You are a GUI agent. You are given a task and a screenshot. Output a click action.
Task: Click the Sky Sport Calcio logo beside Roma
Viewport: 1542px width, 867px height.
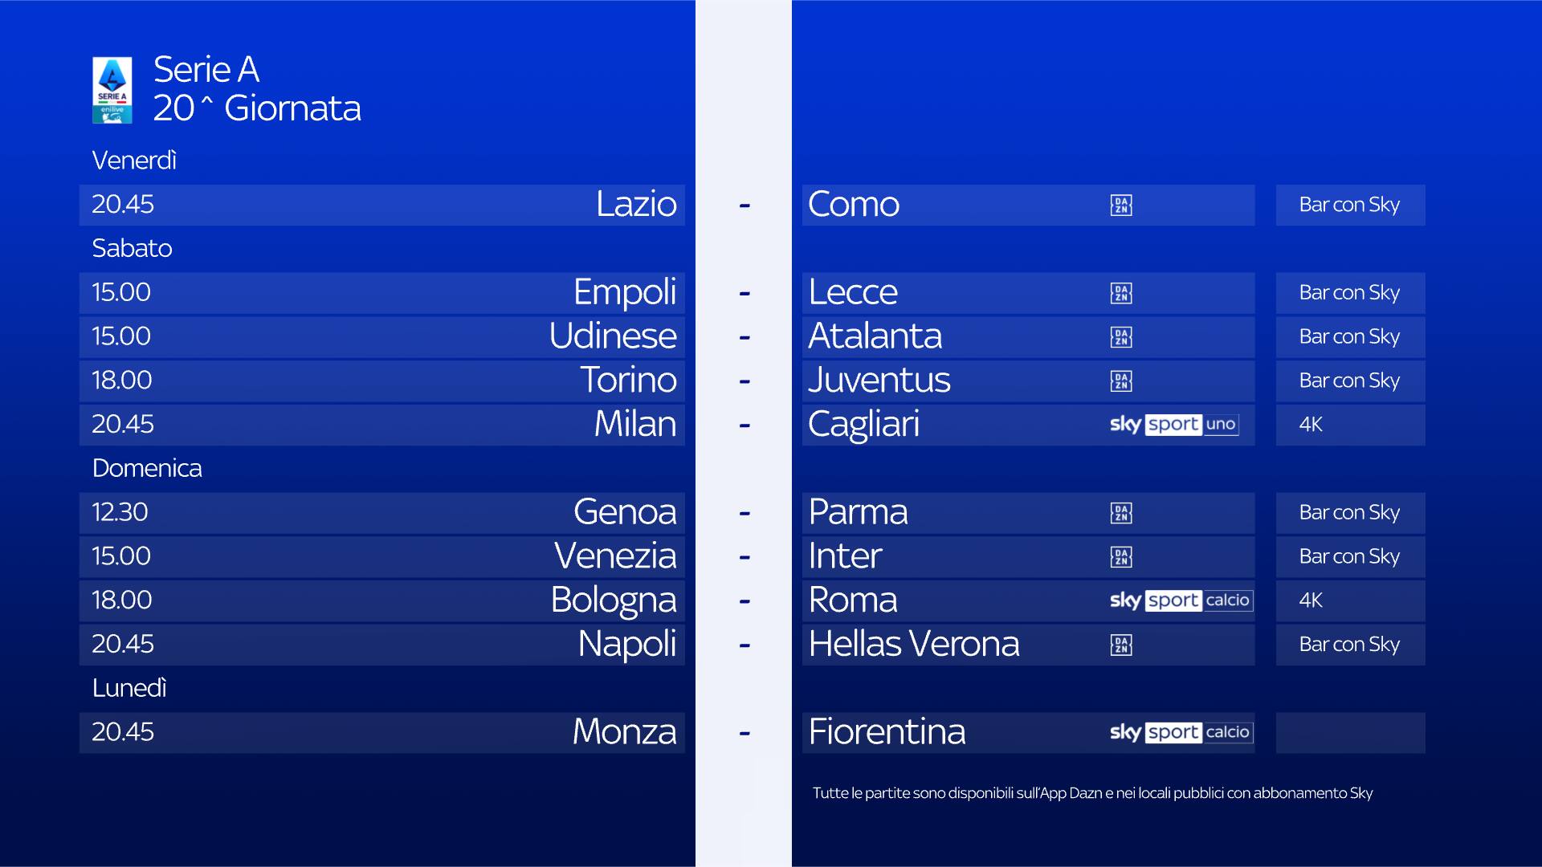click(1181, 600)
